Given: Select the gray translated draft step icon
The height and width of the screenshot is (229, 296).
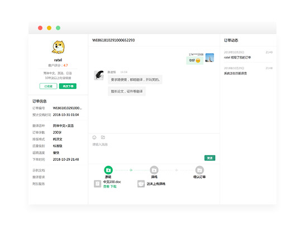Looking at the screenshot, I should (154, 170).
